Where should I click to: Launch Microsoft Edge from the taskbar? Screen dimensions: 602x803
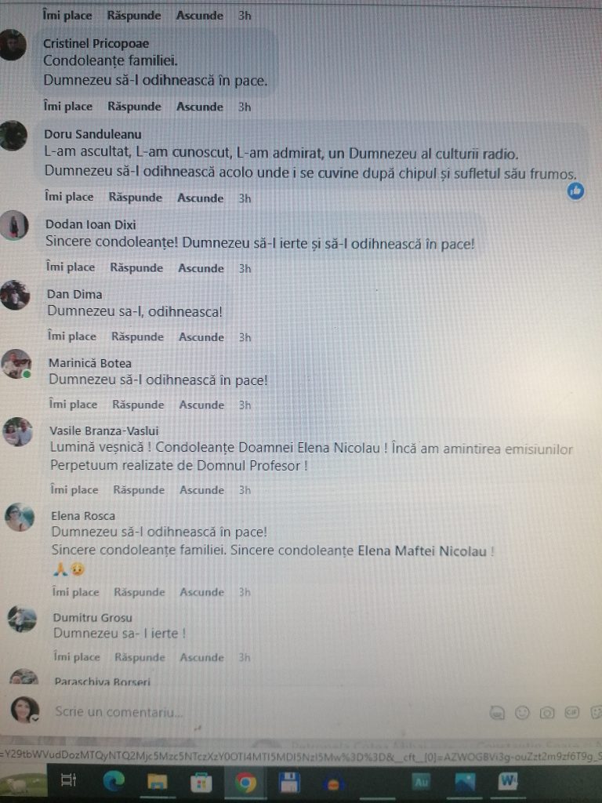click(x=114, y=782)
